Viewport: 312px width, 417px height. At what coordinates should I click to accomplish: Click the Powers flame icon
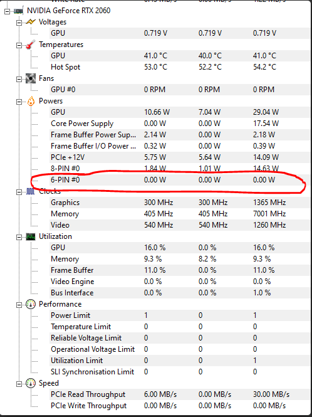coord(31,101)
